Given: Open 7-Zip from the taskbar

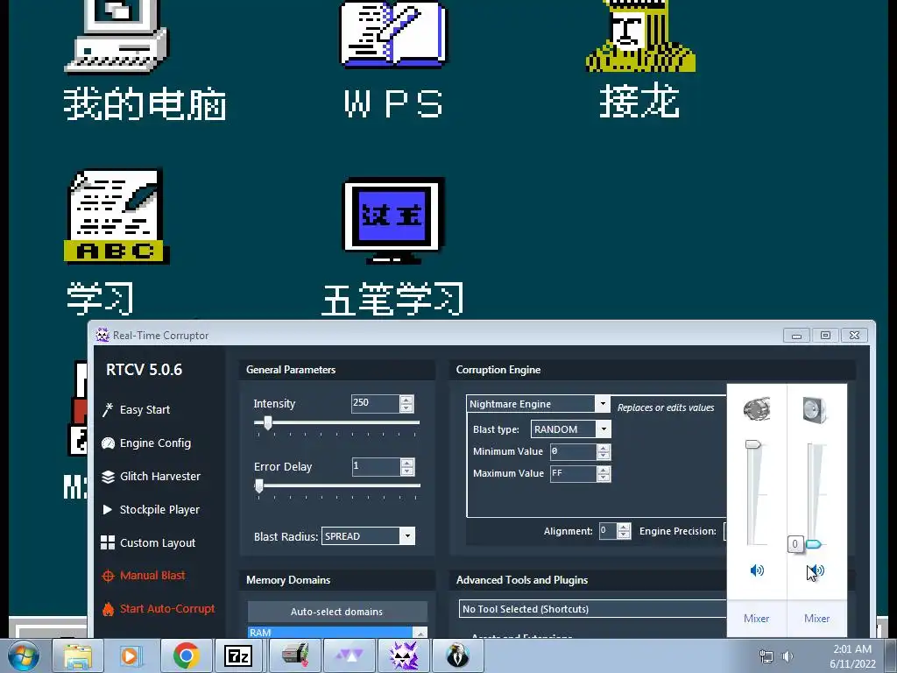Looking at the screenshot, I should tap(239, 655).
